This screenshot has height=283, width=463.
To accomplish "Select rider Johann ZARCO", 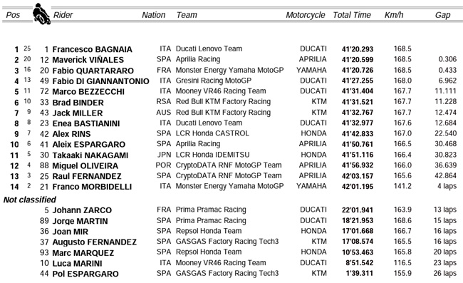I will coord(82,210).
